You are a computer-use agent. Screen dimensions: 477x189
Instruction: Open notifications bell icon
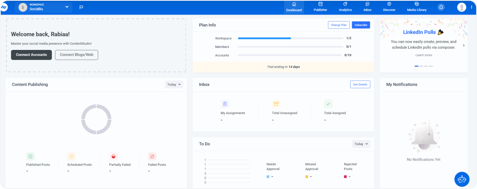pyautogui.click(x=441, y=7)
